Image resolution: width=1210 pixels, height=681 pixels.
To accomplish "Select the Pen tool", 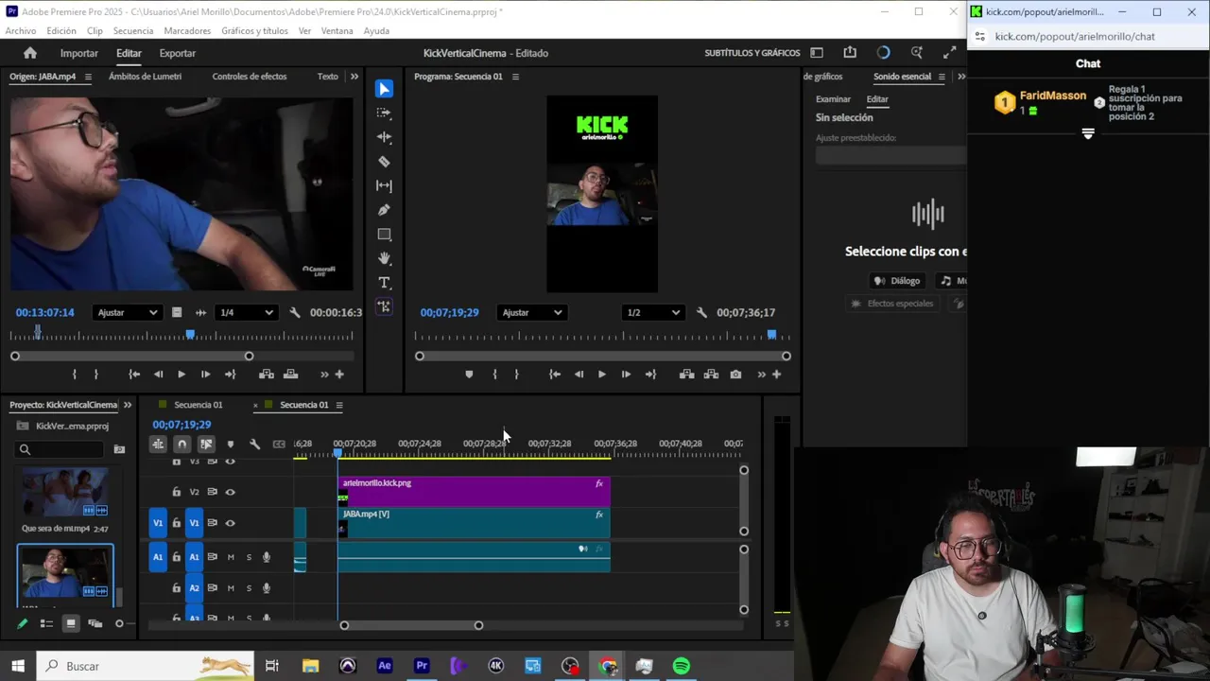I will click(384, 210).
